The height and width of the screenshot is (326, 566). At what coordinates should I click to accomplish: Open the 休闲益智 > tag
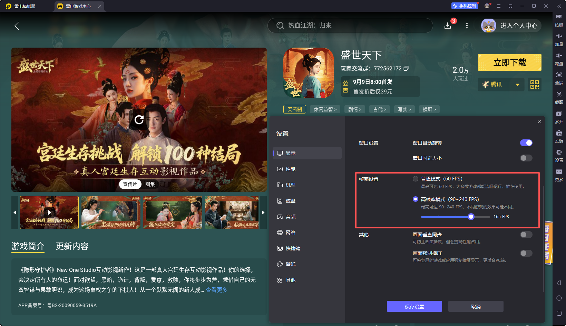pyautogui.click(x=325, y=109)
